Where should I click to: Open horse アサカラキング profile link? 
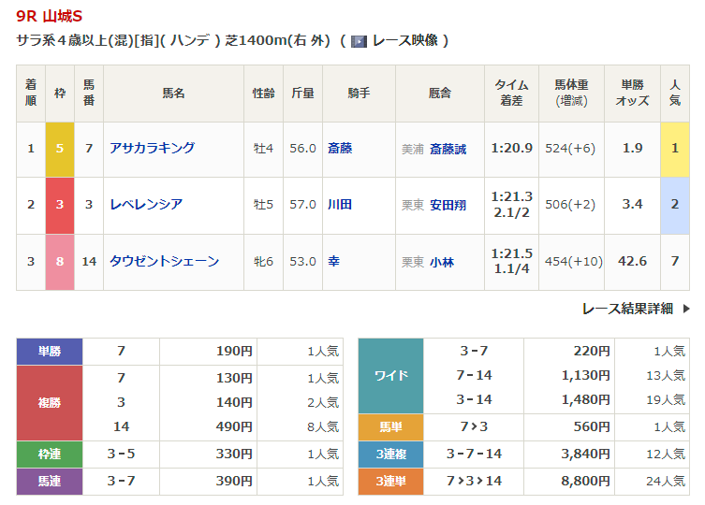152,148
